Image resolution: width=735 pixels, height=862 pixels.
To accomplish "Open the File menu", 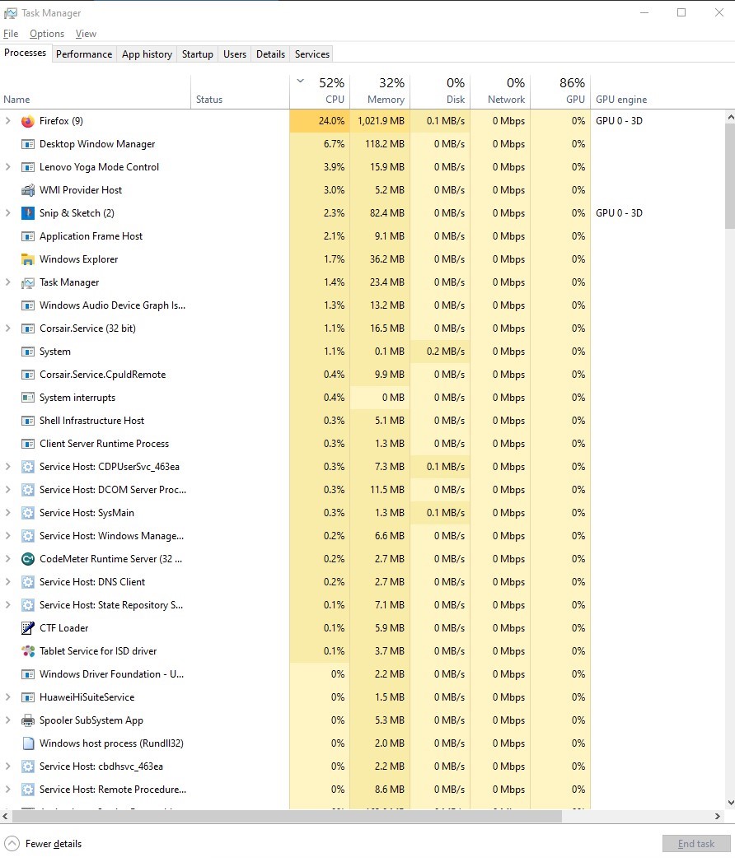I will [x=11, y=34].
